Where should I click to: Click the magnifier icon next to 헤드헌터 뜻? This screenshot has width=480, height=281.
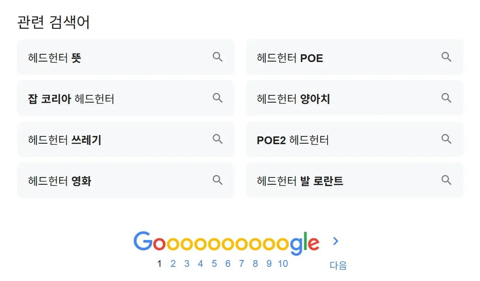point(218,57)
